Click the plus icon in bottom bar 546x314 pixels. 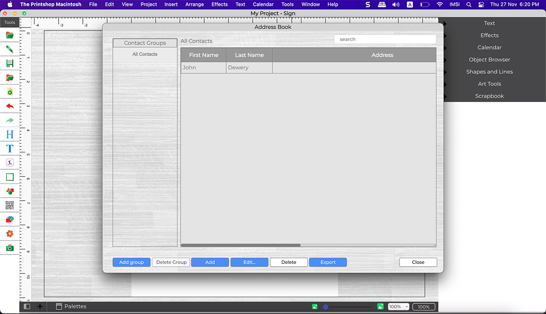[40, 307]
